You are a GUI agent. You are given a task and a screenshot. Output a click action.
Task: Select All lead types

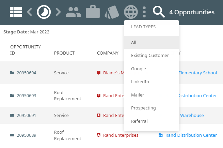tap(152, 42)
